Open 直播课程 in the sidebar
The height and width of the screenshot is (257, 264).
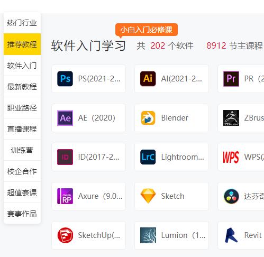[x=22, y=129]
